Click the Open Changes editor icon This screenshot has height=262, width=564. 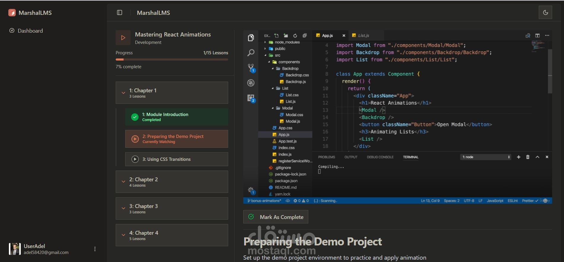pos(528,36)
